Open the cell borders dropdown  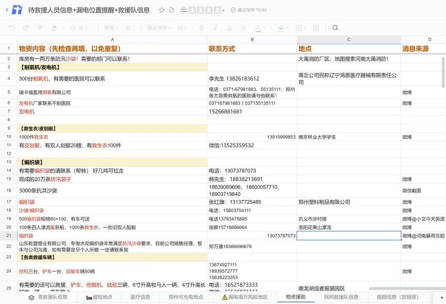[300, 28]
